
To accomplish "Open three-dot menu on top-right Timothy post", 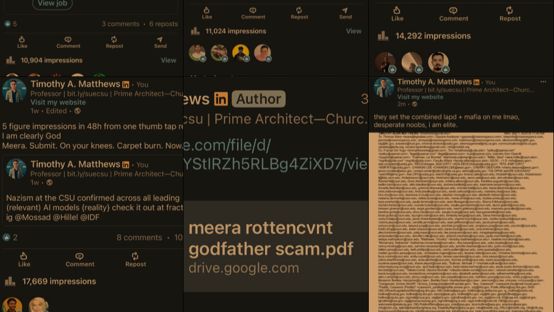I will 543,81.
